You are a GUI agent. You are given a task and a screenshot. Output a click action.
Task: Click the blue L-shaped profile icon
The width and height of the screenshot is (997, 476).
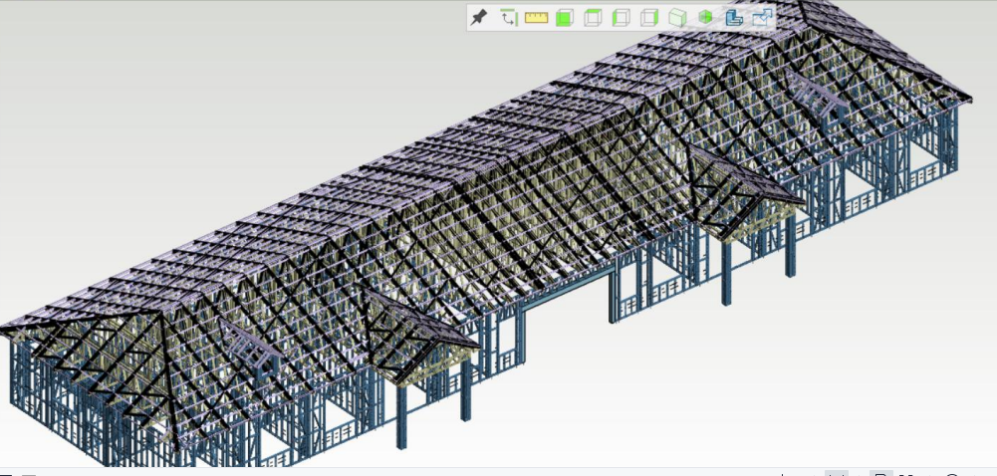point(733,18)
